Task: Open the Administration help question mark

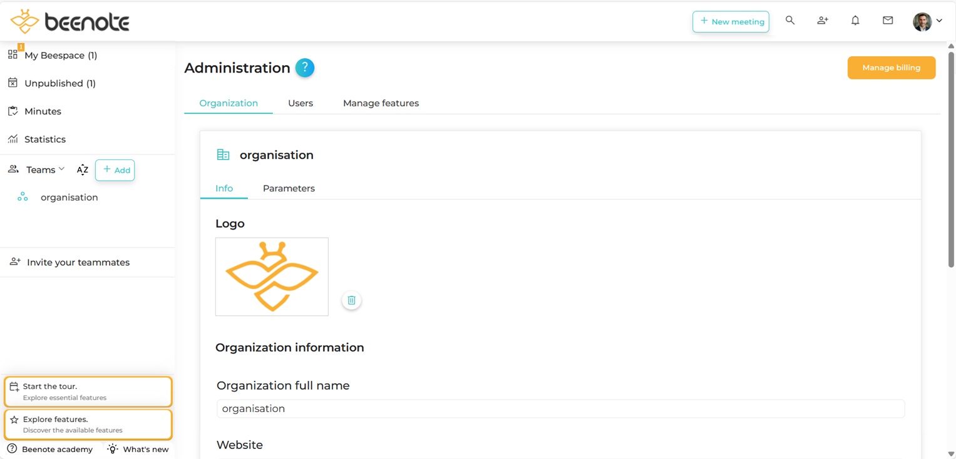Action: (305, 68)
